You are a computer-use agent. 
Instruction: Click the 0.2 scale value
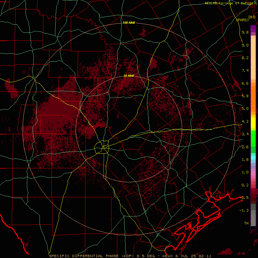pos(245,185)
